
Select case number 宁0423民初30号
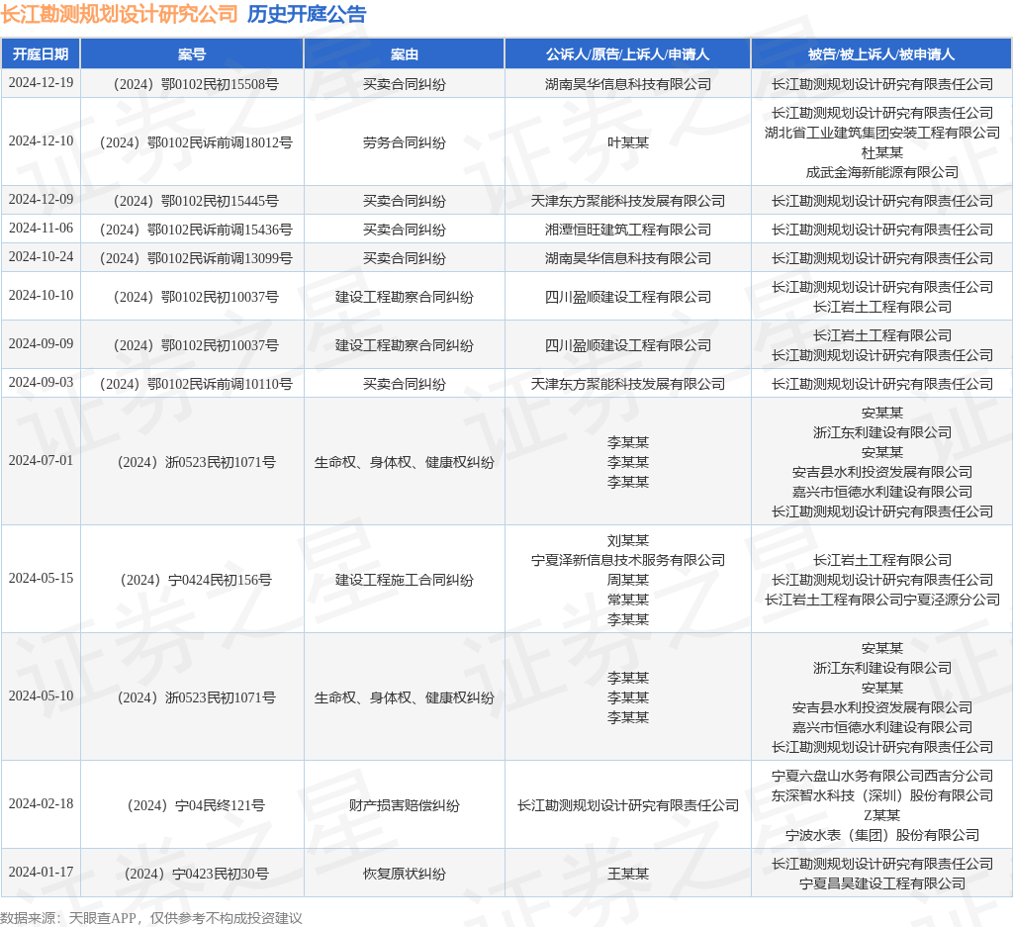click(x=196, y=874)
